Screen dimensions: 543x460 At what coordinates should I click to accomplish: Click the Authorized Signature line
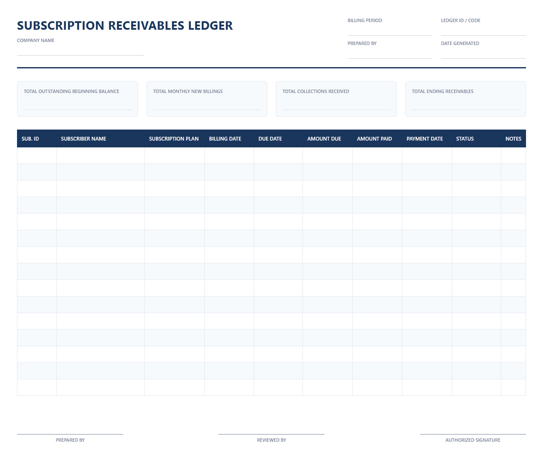point(473,434)
